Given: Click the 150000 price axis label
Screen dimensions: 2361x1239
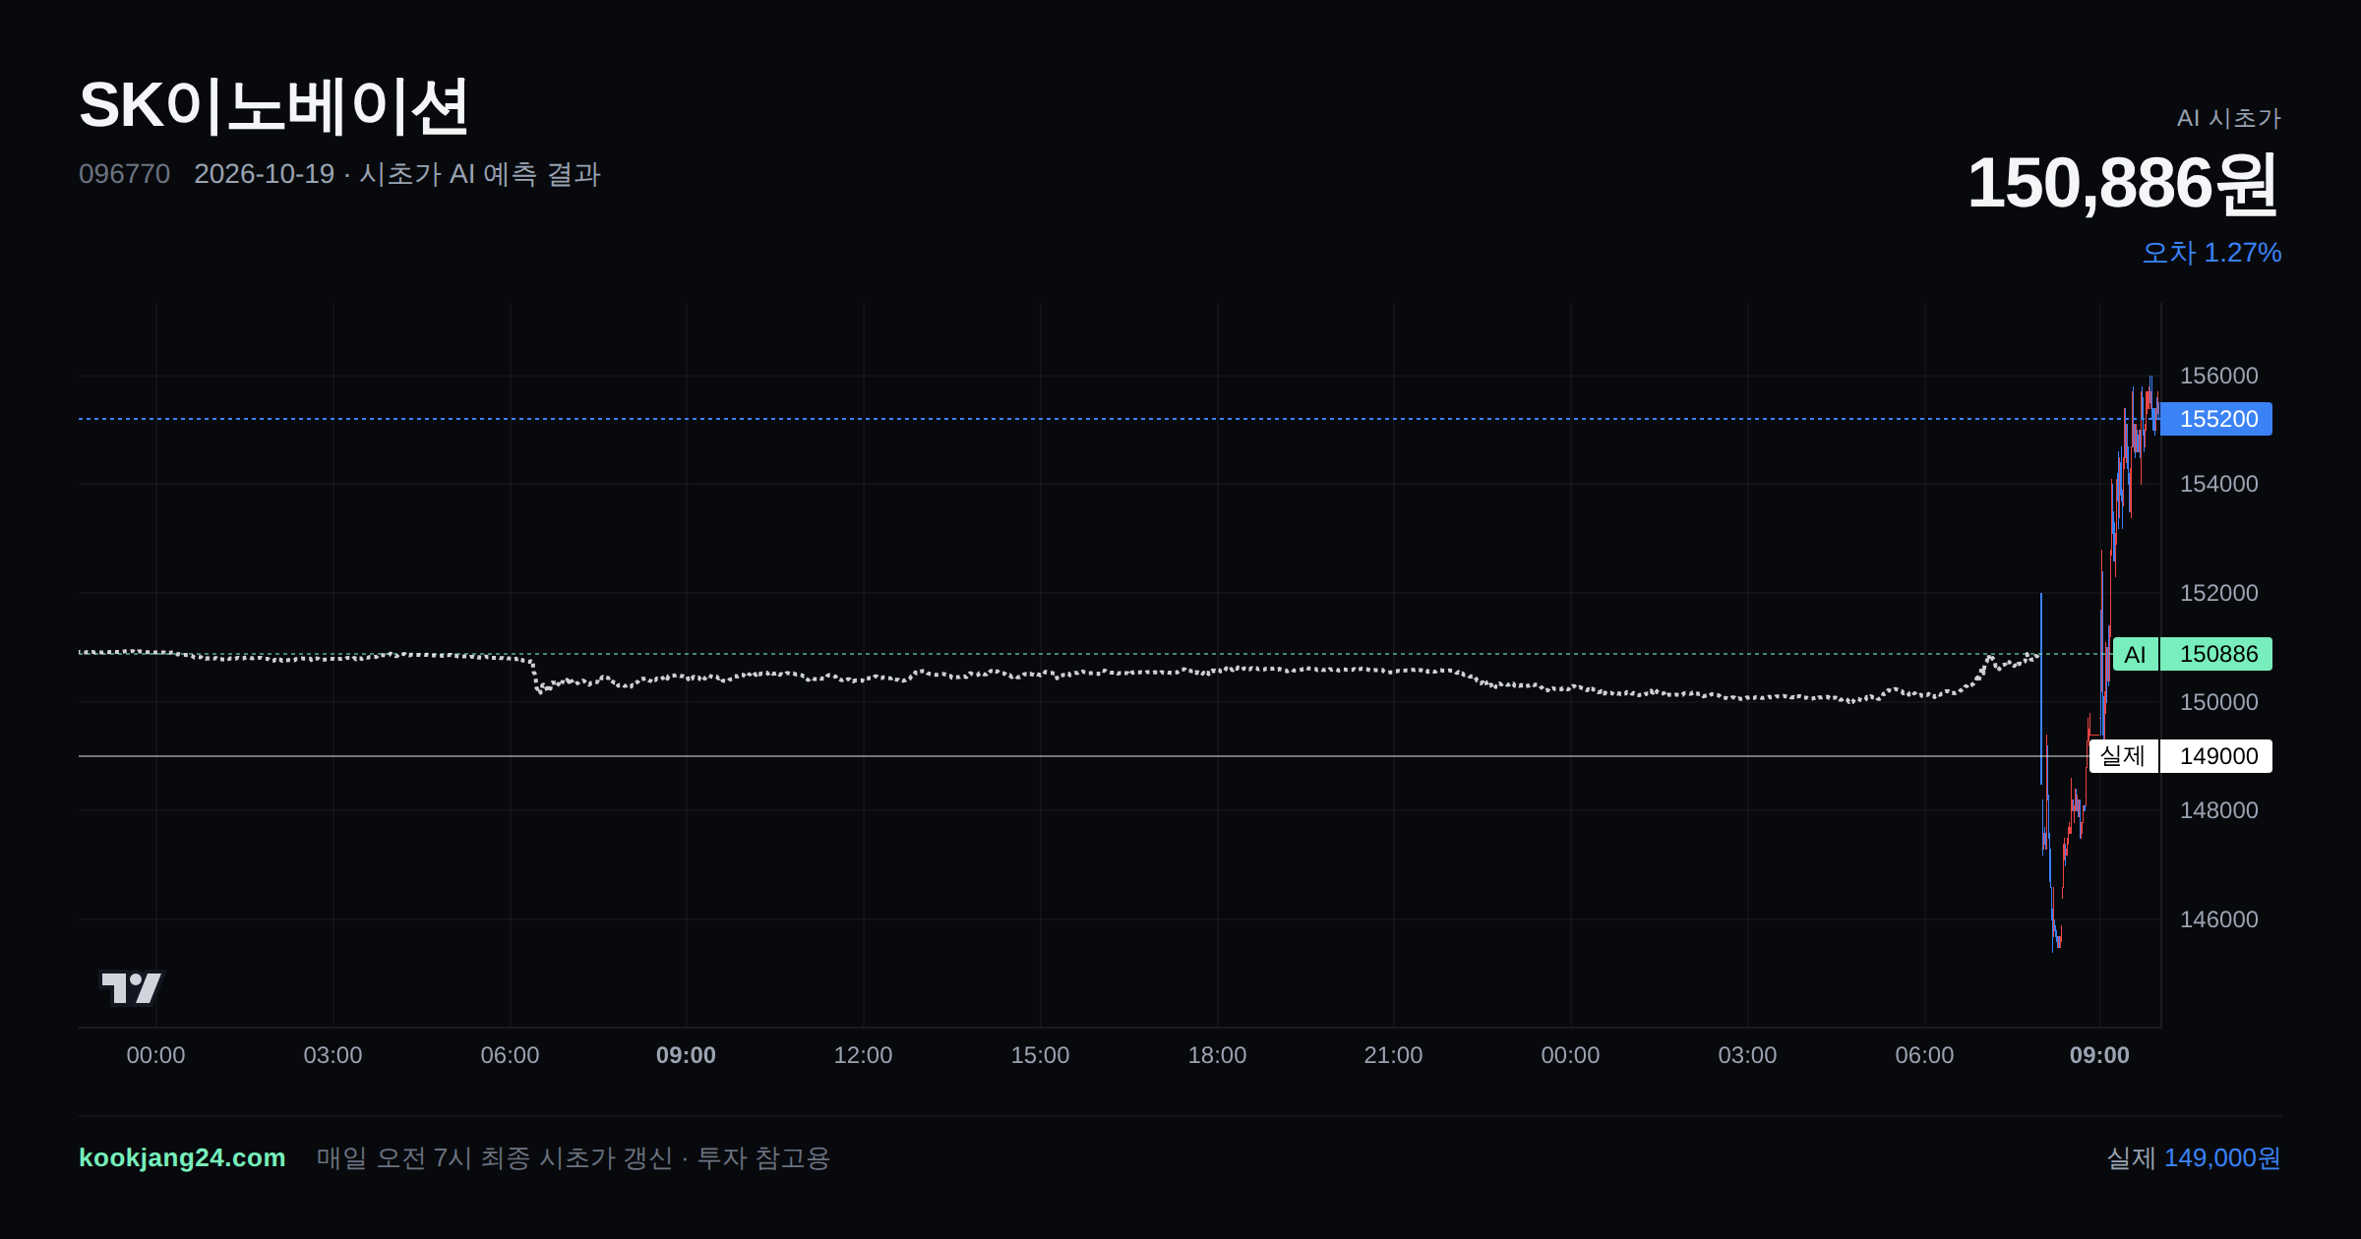Looking at the screenshot, I should tap(2218, 702).
